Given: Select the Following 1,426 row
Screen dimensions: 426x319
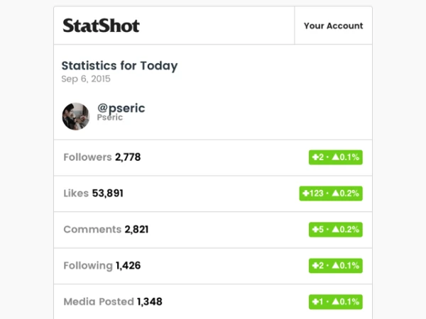Looking at the screenshot, I should (x=213, y=266).
